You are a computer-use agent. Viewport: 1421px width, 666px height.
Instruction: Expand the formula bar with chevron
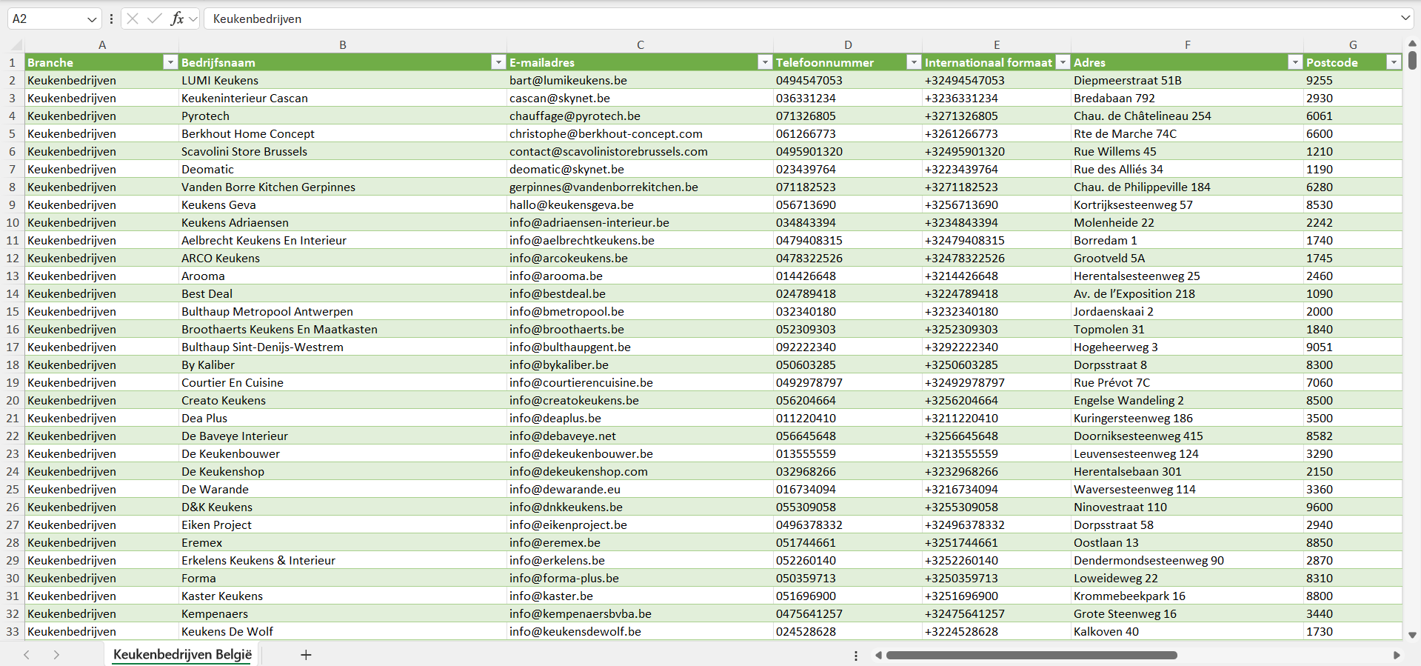pos(1405,19)
